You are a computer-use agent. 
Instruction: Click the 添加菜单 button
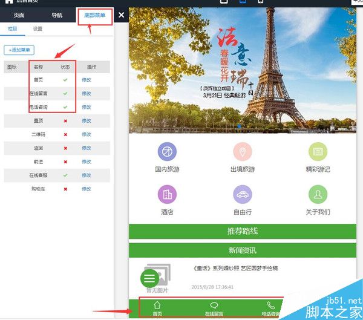(19, 50)
